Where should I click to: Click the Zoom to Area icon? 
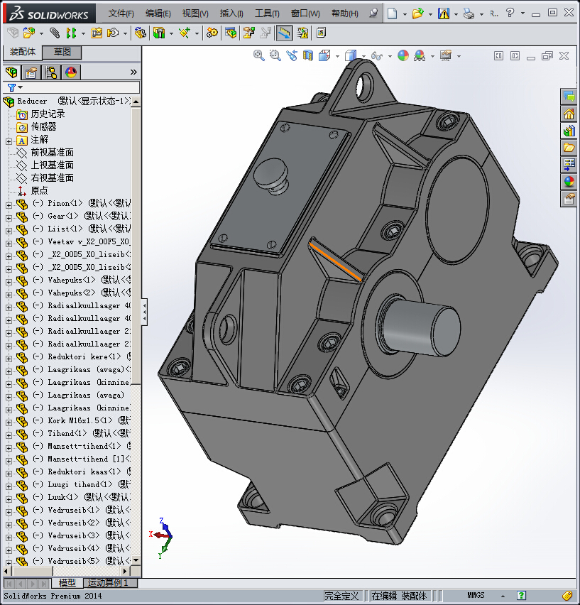[275, 56]
